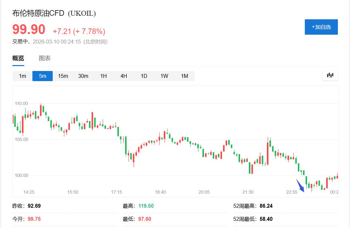
Task: Select the 4H timeframe
Action: pyautogui.click(x=124, y=76)
